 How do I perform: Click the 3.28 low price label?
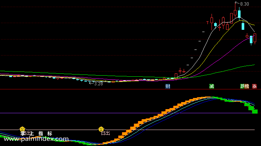click(x=99, y=84)
